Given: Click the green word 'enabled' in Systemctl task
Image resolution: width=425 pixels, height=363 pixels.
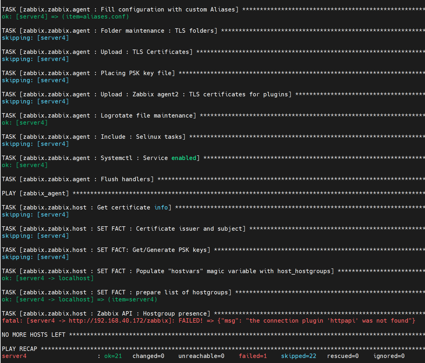Looking at the screenshot, I should click(x=184, y=158).
